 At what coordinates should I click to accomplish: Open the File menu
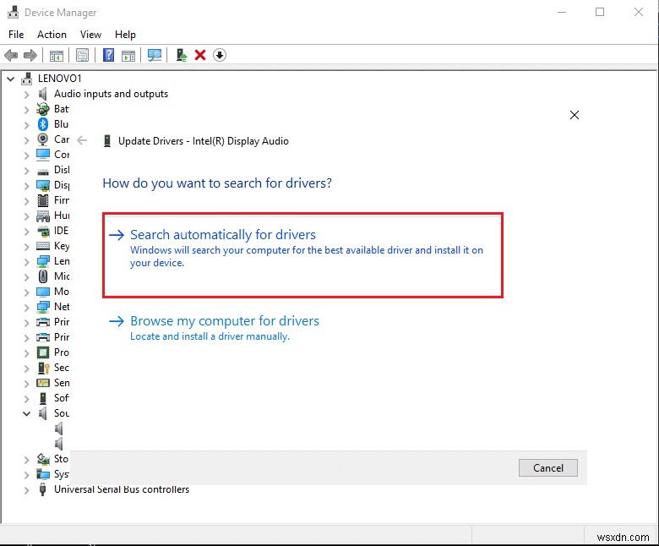[16, 35]
